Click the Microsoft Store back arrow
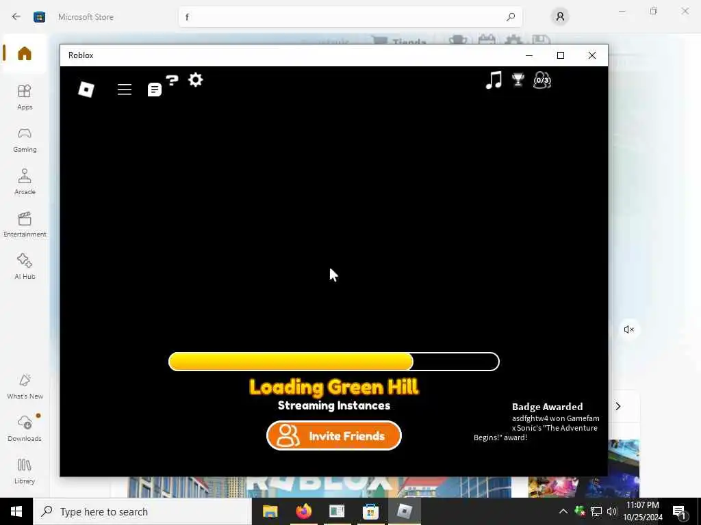 (x=16, y=16)
